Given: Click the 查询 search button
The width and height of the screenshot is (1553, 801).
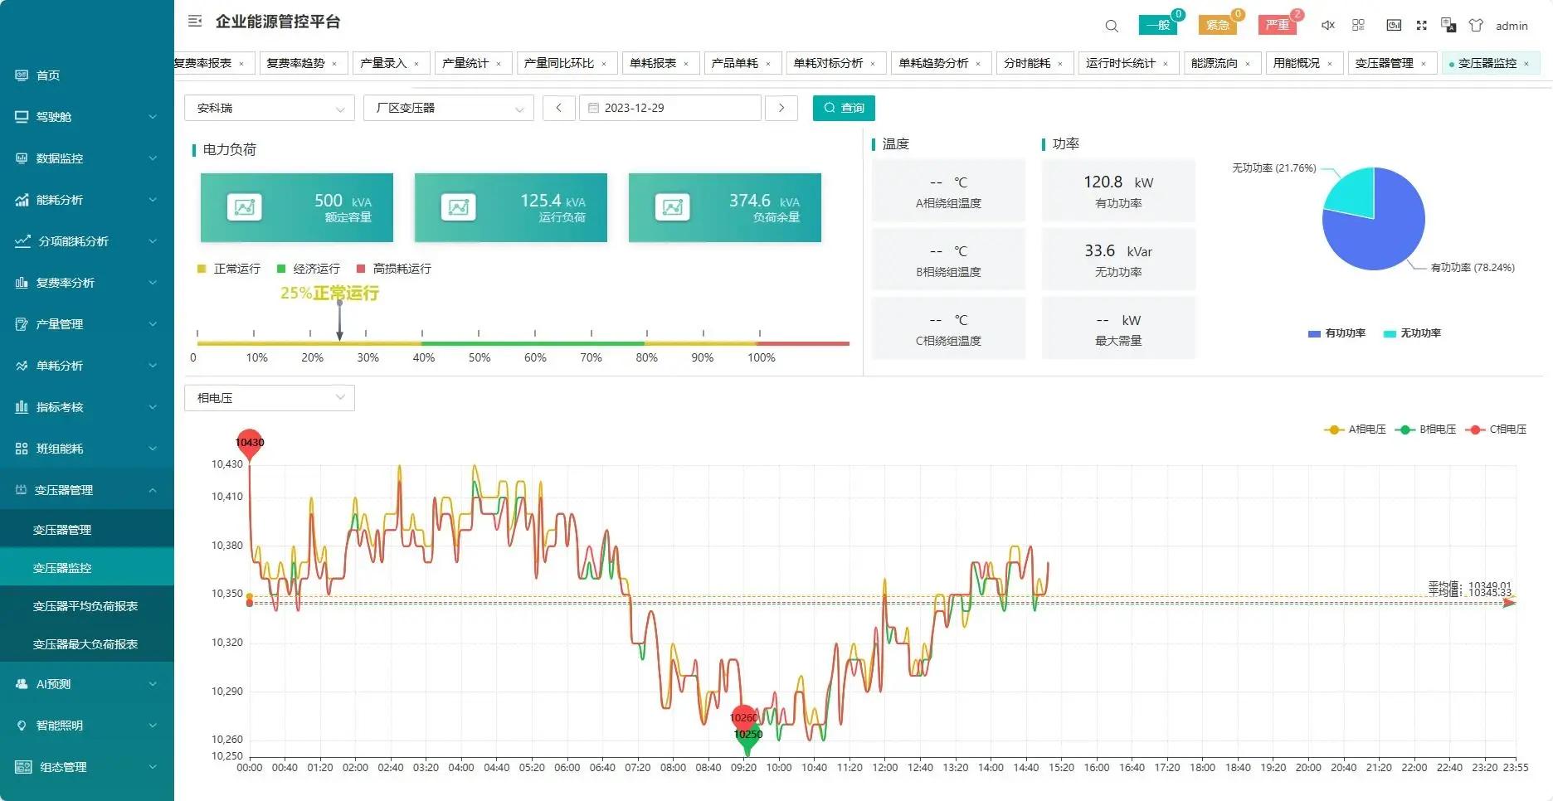Looking at the screenshot, I should pos(844,108).
